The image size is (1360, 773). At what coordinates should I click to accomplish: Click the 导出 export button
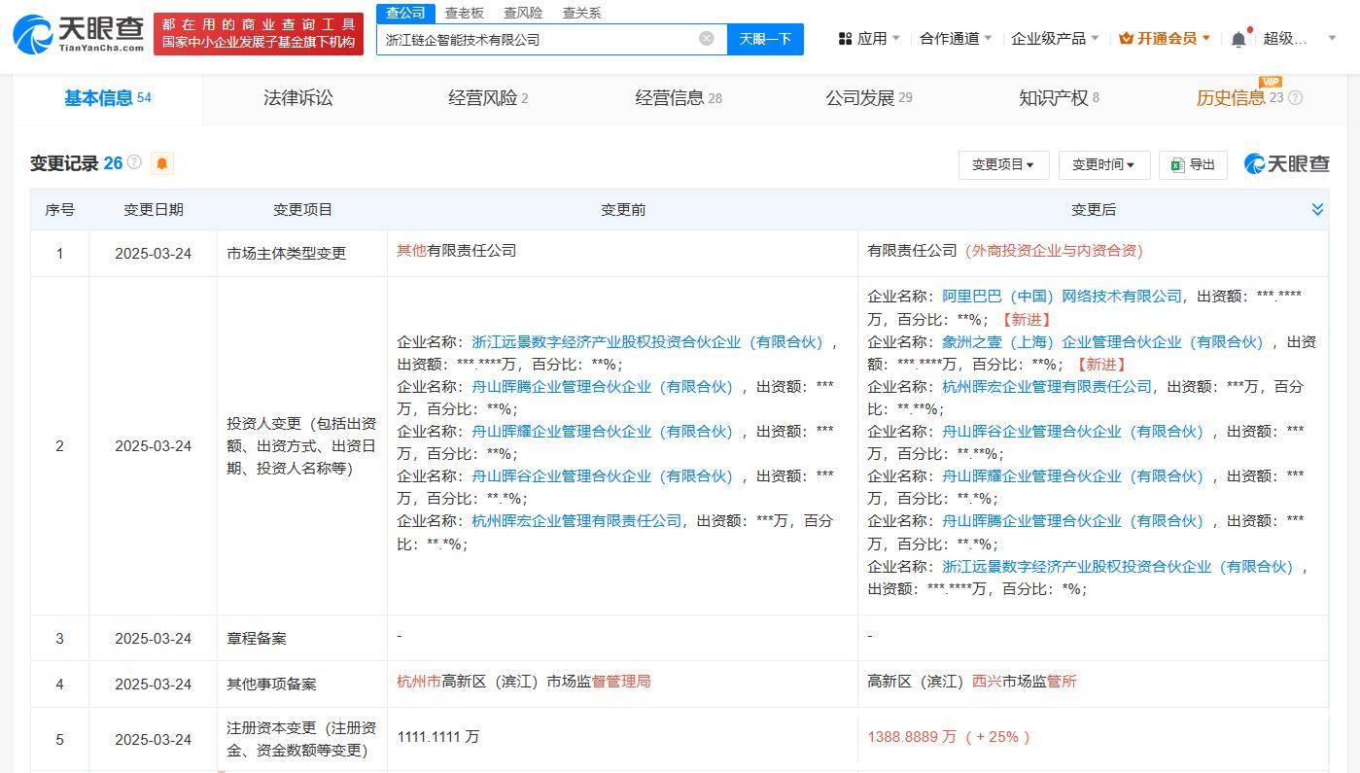coord(1193,164)
